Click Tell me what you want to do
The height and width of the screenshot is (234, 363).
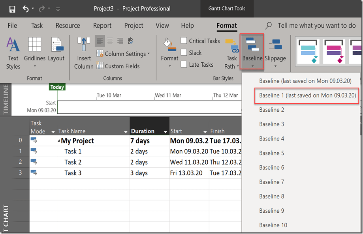pyautogui.click(x=316, y=26)
